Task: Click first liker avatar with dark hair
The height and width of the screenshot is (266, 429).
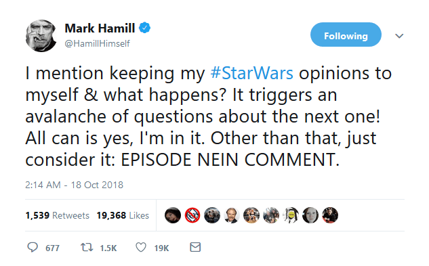Action: 173,215
